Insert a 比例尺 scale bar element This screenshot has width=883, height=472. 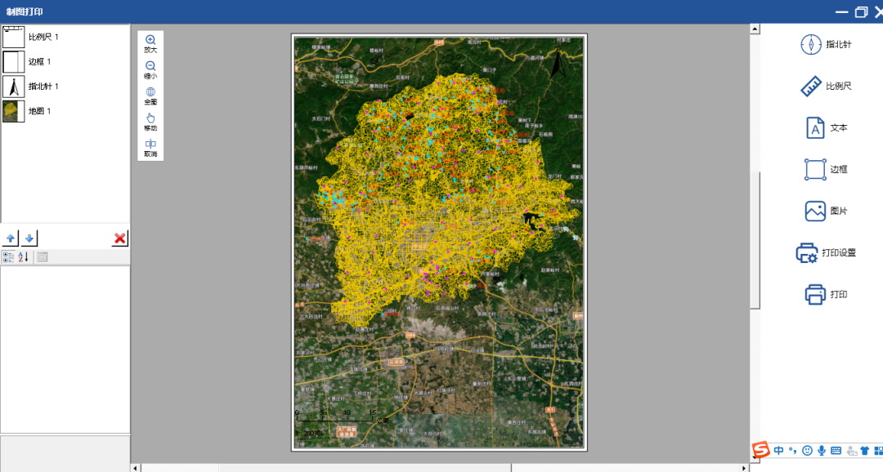[825, 86]
